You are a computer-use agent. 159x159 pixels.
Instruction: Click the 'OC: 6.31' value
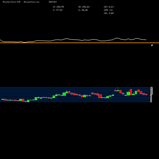tap(109, 7)
